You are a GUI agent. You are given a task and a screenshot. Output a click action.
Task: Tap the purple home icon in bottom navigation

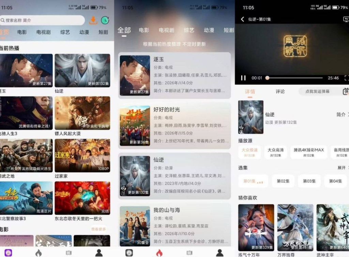pos(8,253)
